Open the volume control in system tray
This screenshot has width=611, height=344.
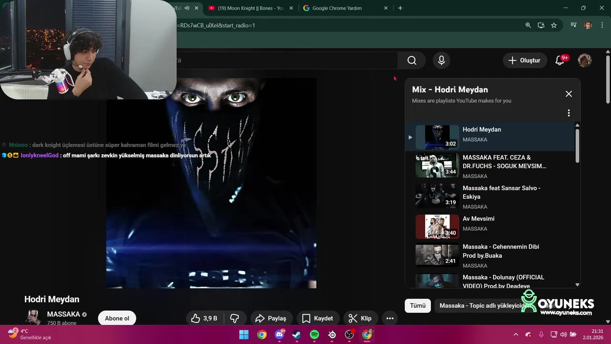(x=563, y=334)
